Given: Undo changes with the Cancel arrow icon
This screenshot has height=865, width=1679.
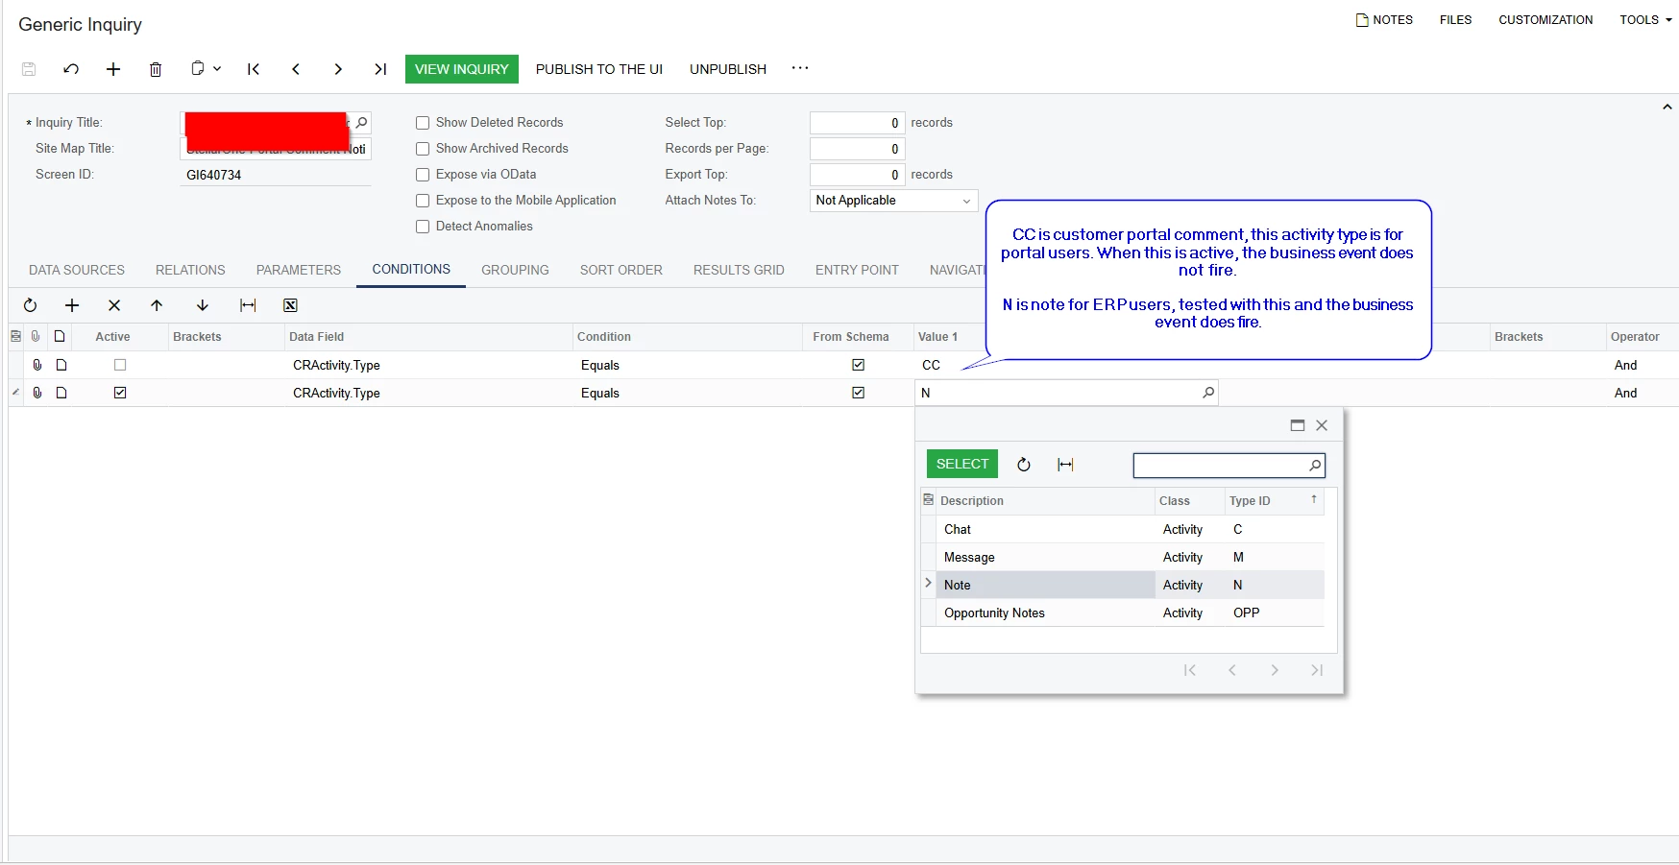Looking at the screenshot, I should (x=71, y=69).
